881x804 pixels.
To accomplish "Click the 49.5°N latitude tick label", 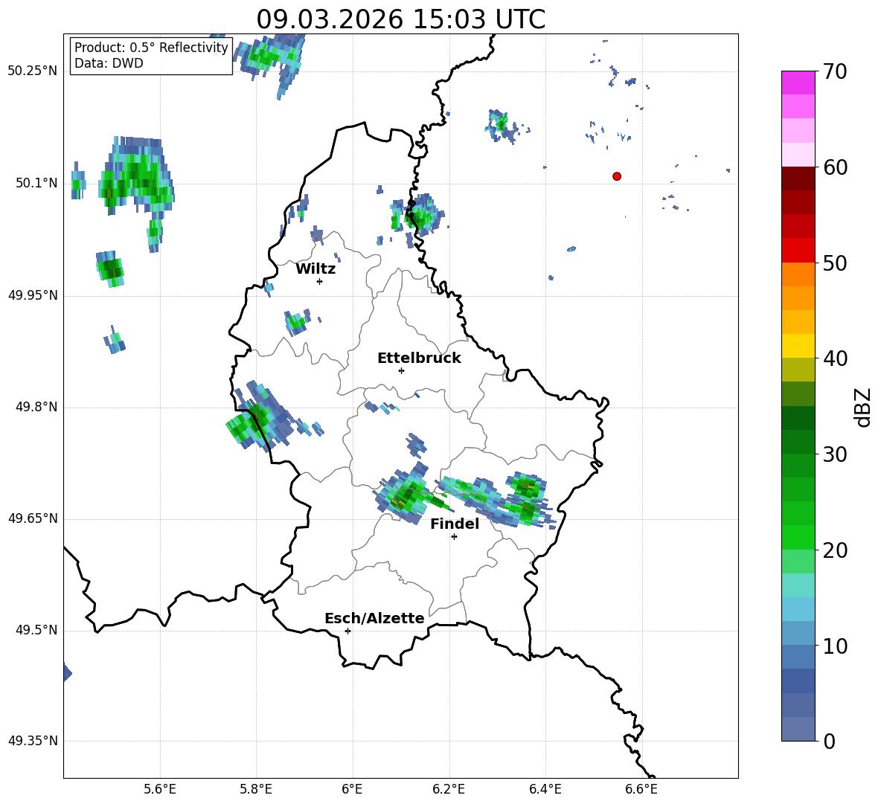I will (35, 631).
